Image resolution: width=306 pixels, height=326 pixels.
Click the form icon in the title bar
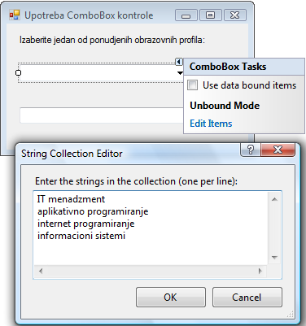click(15, 15)
